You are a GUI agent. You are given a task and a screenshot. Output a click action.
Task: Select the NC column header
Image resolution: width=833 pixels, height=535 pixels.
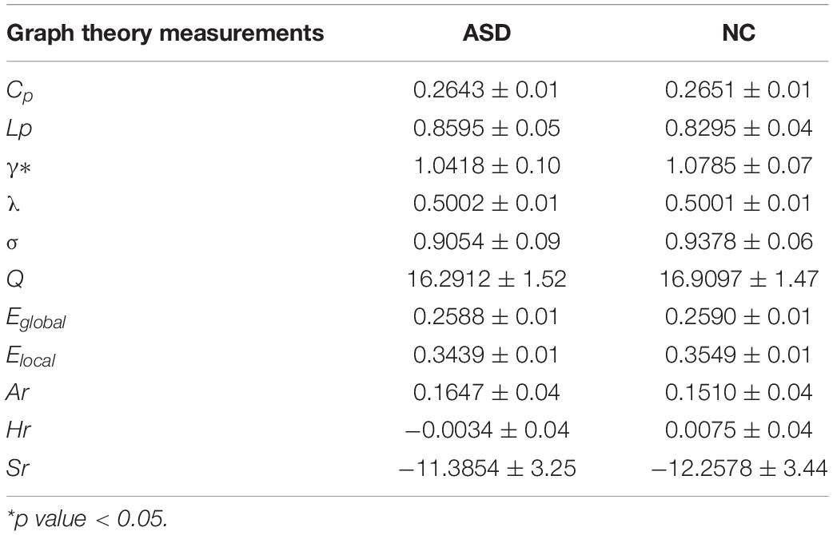click(x=739, y=34)
